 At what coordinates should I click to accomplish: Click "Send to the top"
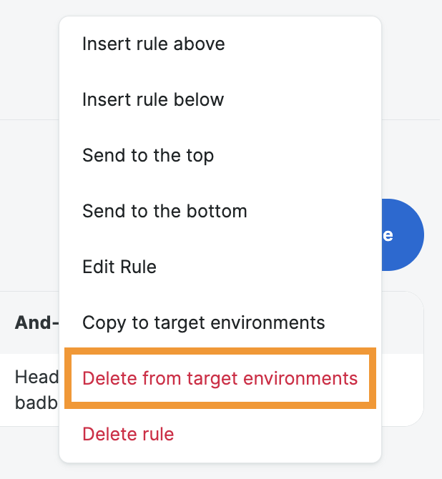(x=148, y=156)
